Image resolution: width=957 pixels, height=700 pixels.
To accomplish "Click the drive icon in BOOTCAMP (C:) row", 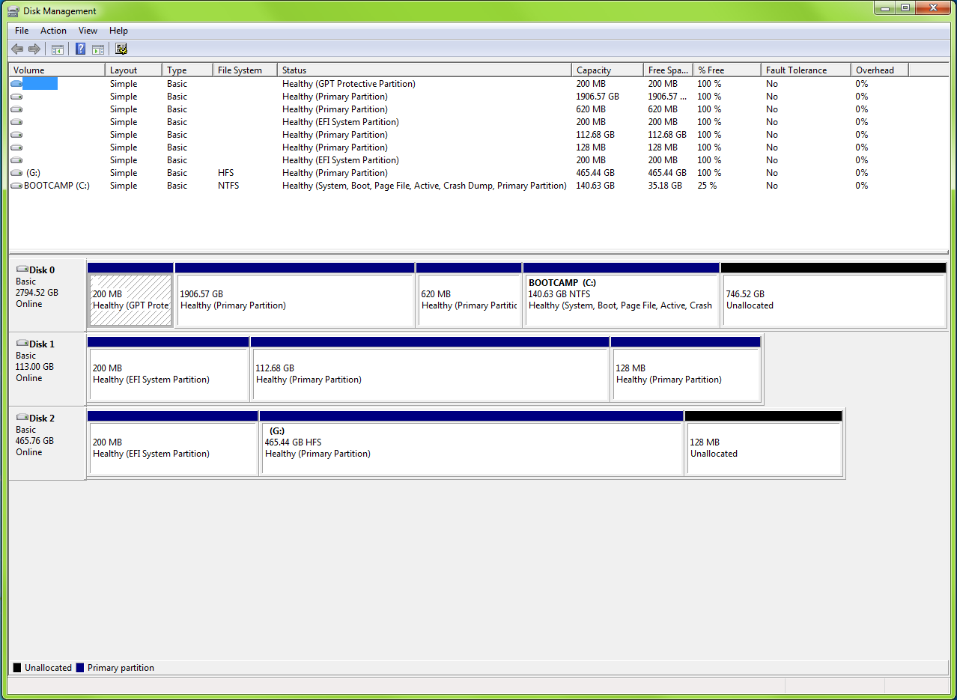I will (16, 186).
